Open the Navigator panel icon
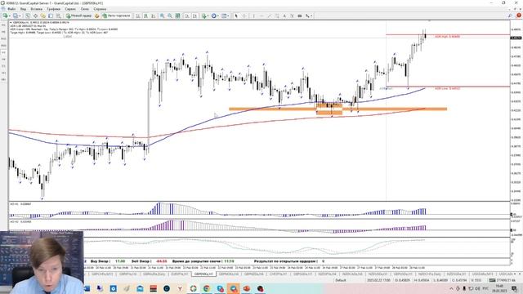This screenshot has width=523, height=294. [43, 16]
